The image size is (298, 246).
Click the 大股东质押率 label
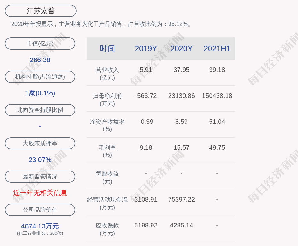(40, 143)
